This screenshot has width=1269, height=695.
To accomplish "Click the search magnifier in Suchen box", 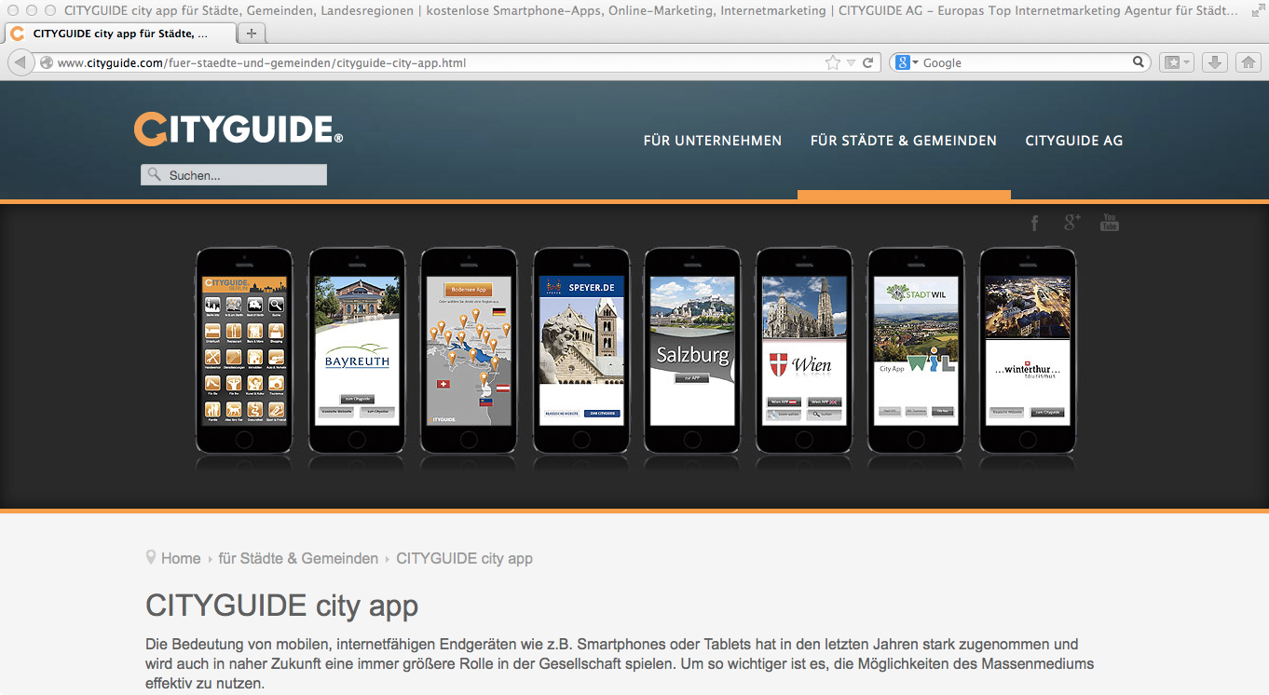I will (x=154, y=175).
